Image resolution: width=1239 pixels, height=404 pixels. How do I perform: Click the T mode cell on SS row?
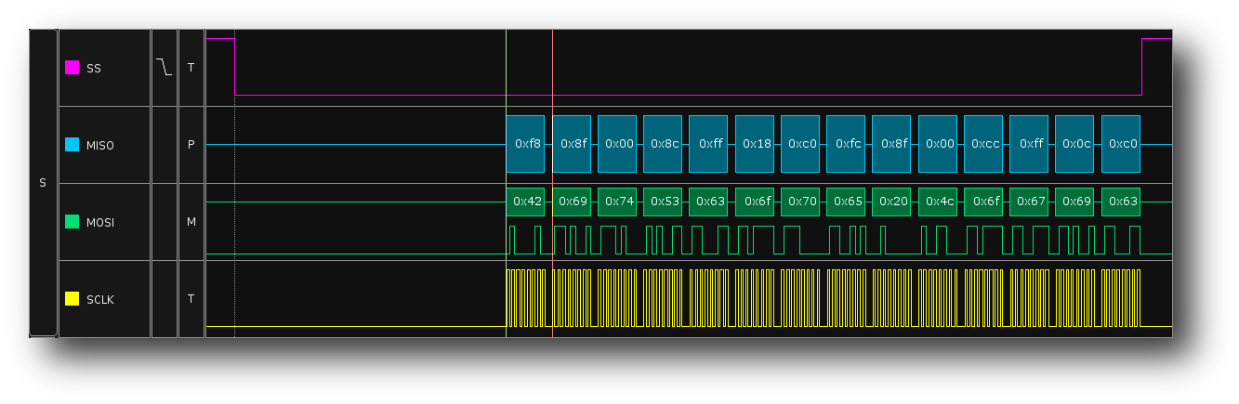[x=191, y=68]
